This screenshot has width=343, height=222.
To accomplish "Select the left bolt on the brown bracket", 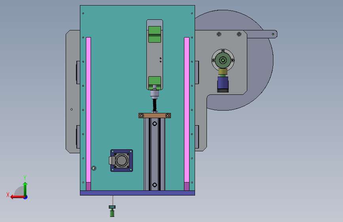I will 142,116.
